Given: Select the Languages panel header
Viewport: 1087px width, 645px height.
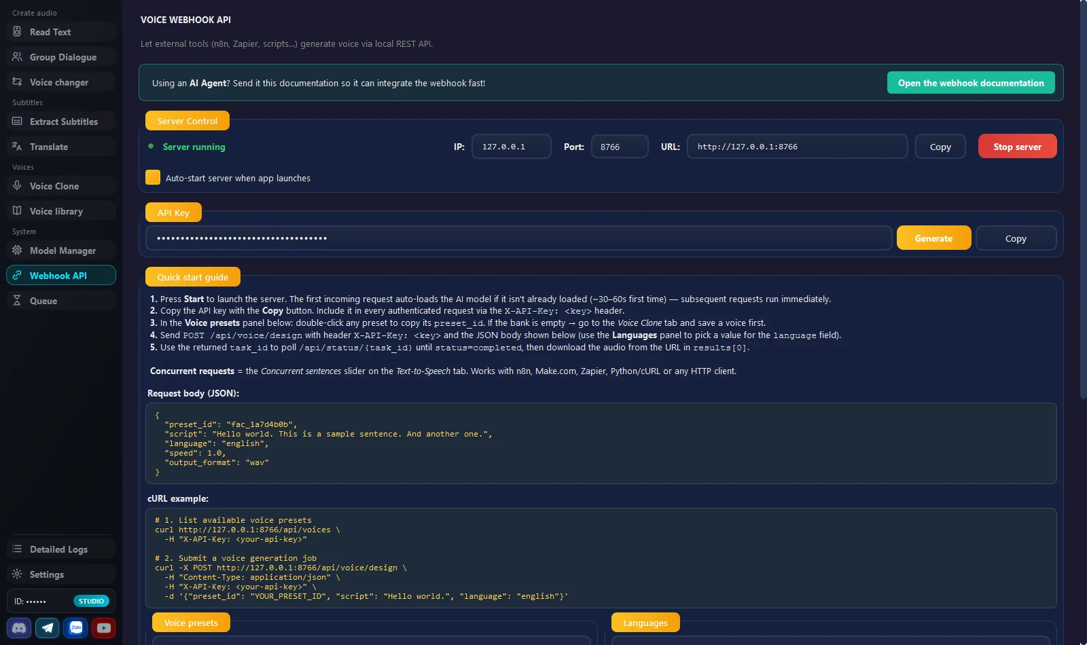Looking at the screenshot, I should (x=645, y=623).
